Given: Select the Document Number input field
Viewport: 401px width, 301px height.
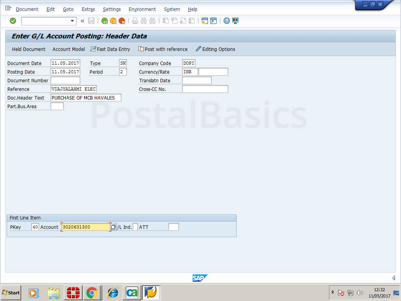Looking at the screenshot, I should [x=65, y=80].
